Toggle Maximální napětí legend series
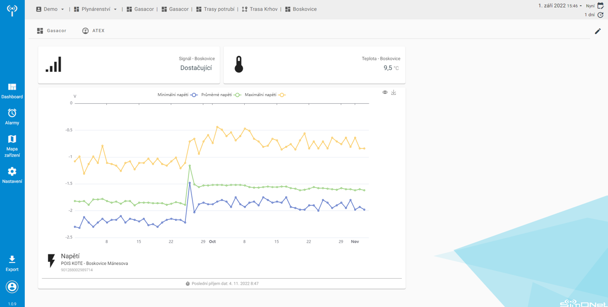The height and width of the screenshot is (307, 608). (264, 95)
